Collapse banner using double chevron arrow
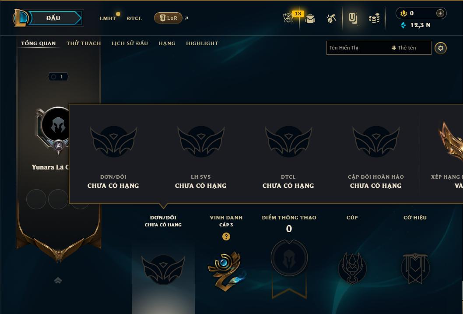This screenshot has height=314, width=463. tap(58, 280)
